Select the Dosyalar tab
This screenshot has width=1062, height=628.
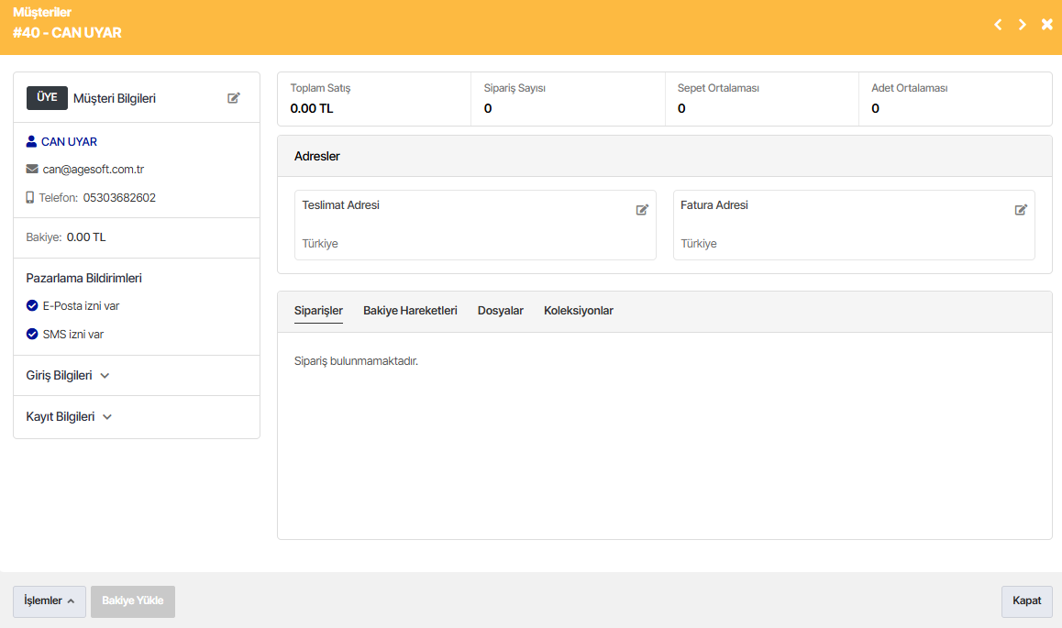click(501, 311)
